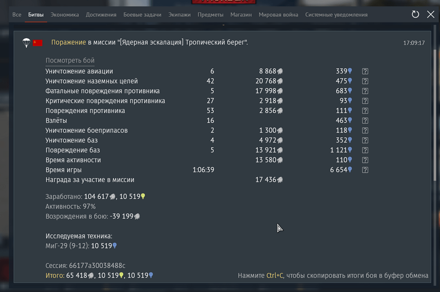This screenshot has width=440, height=292.
Task: Click the question mark beside "Время игры"
Action: 365,170
